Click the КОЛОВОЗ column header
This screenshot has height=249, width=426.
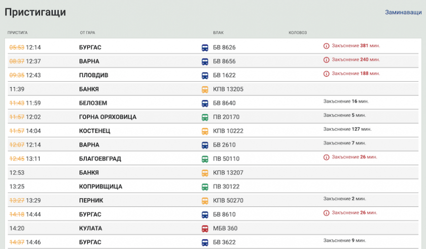pos(298,33)
